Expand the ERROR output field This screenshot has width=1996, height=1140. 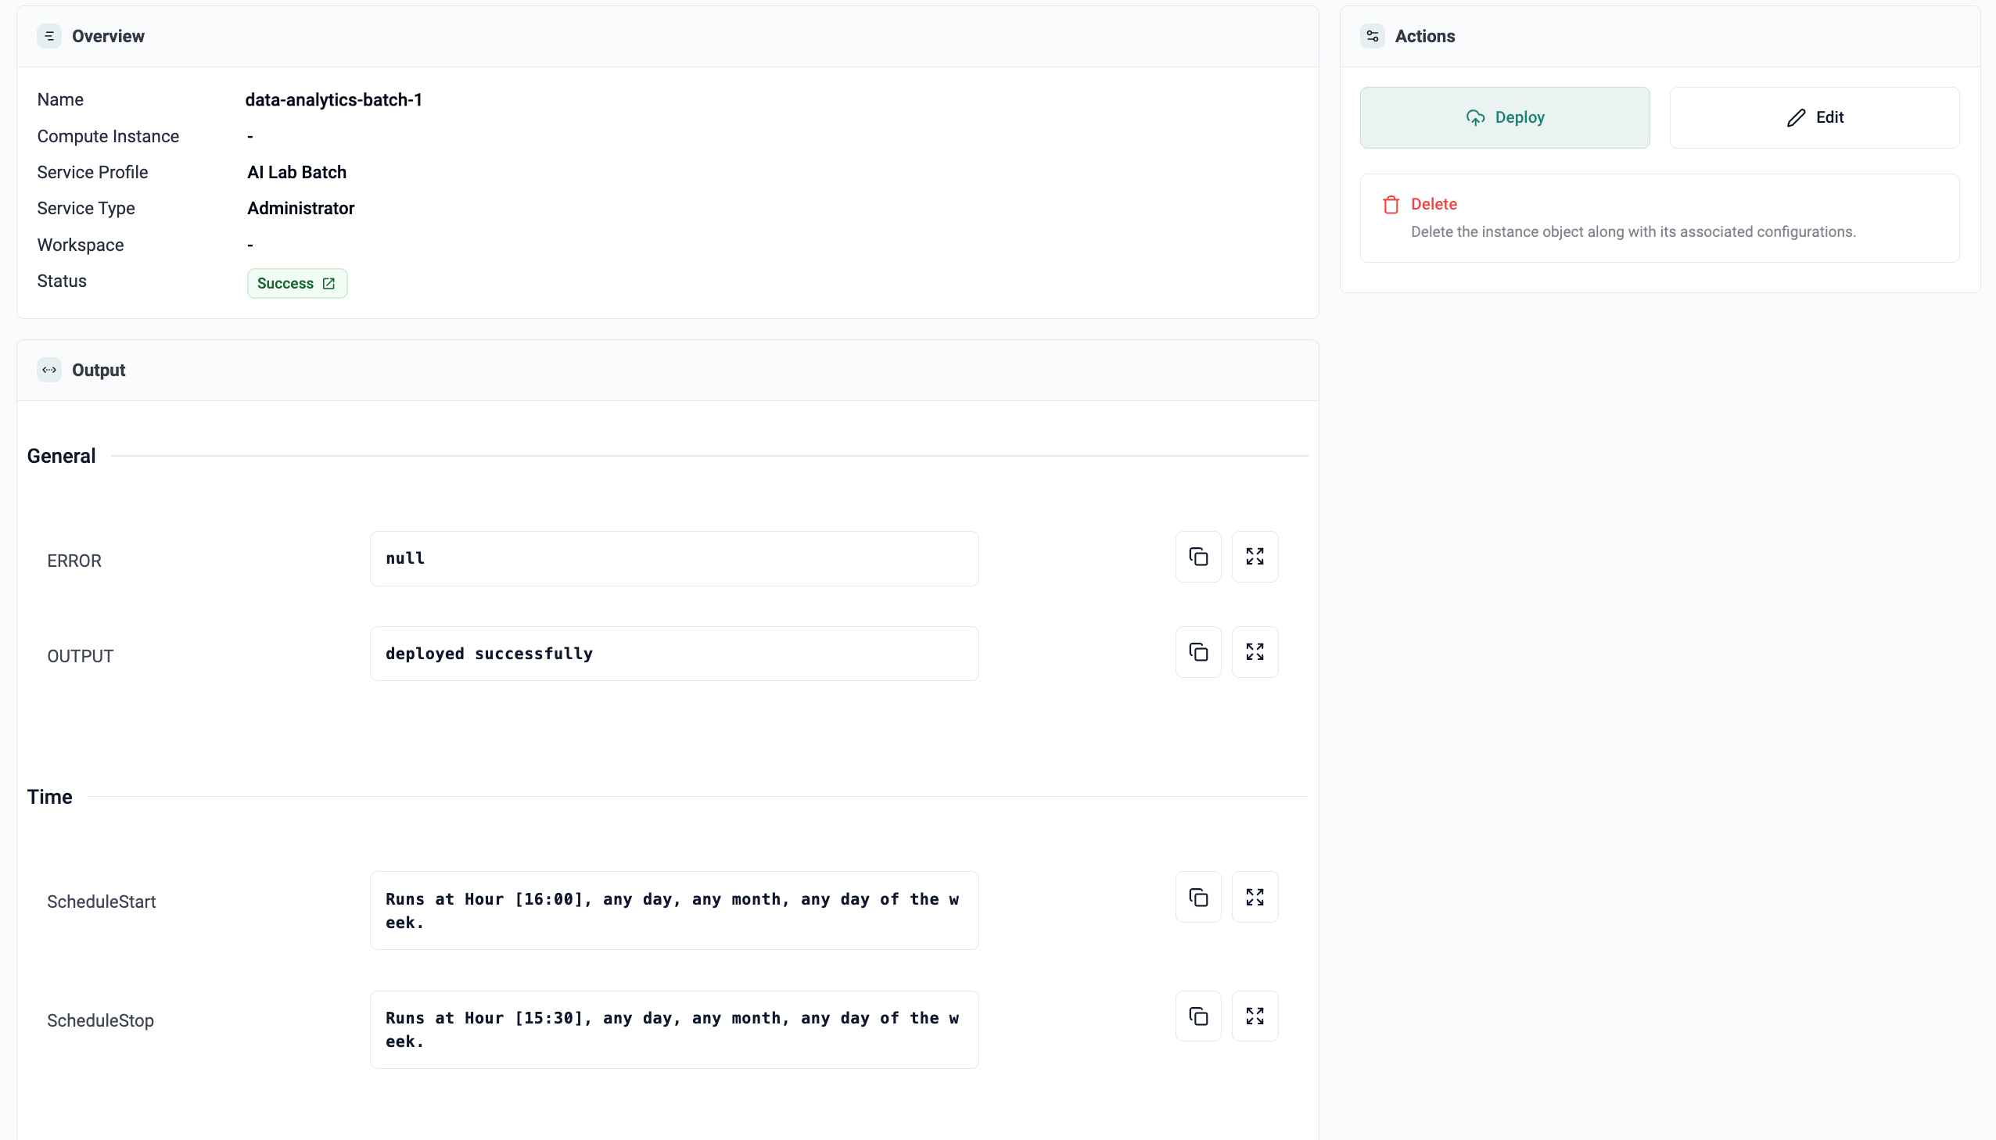click(1255, 557)
